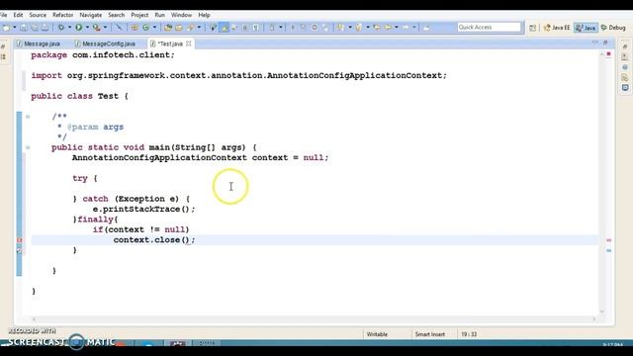Click the Run External Tools icon
The width and height of the screenshot is (633, 356).
click(x=97, y=28)
